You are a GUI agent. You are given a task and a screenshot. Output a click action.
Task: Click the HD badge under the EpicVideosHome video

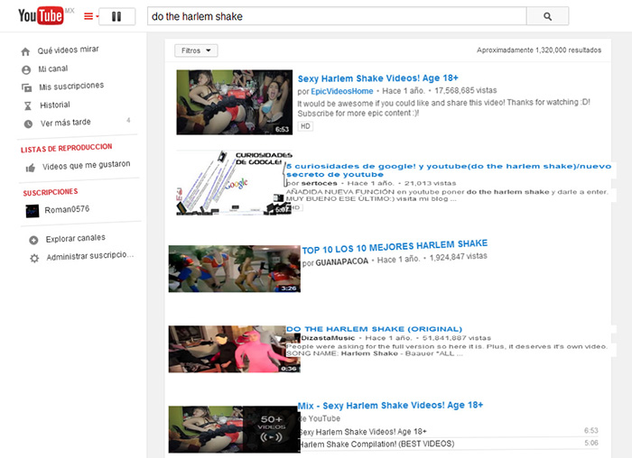(305, 126)
